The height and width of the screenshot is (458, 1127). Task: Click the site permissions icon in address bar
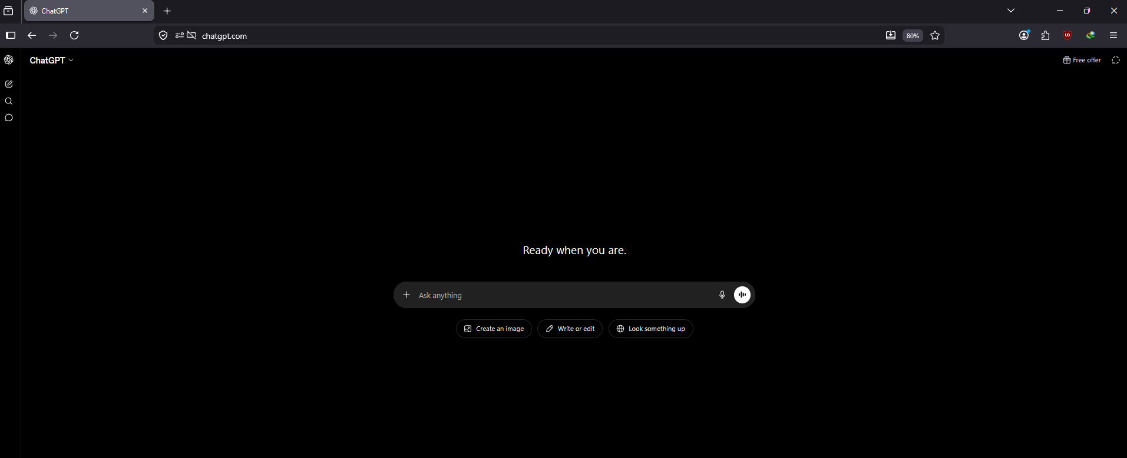[179, 35]
